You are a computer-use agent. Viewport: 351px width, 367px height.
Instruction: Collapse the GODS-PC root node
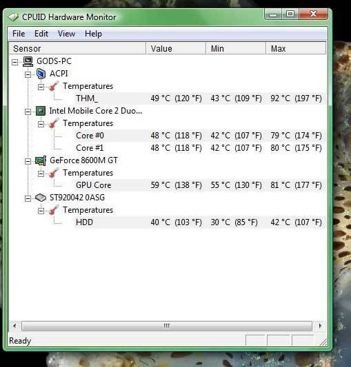[14, 62]
